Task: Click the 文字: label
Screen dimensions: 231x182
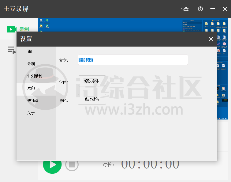Action: [x=64, y=60]
